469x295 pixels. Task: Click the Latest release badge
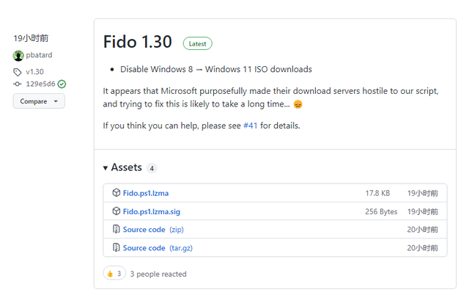(197, 43)
